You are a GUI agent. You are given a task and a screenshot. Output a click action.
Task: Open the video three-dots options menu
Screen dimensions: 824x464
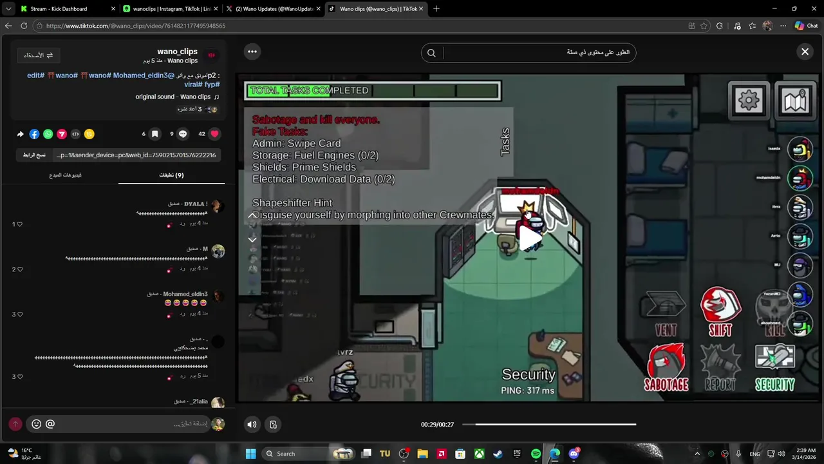(252, 52)
